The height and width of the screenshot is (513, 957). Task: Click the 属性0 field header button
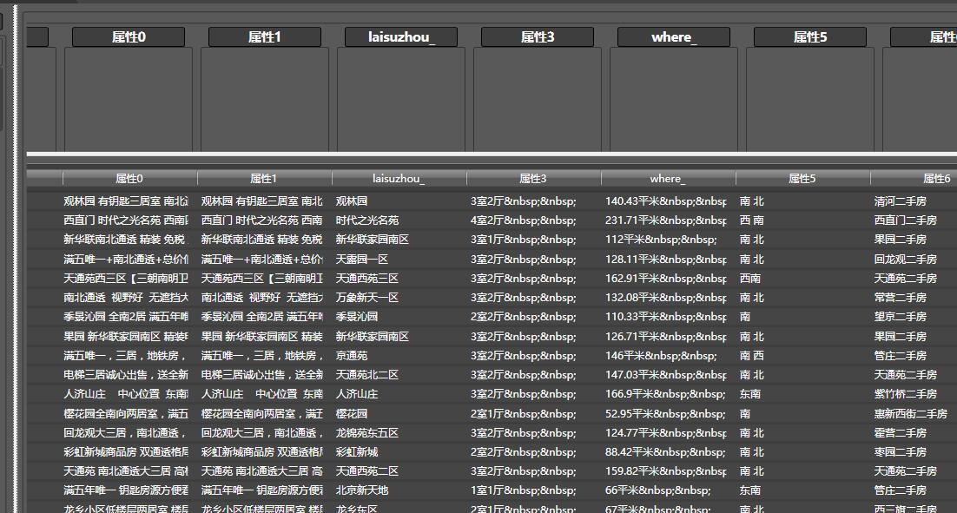coord(128,36)
